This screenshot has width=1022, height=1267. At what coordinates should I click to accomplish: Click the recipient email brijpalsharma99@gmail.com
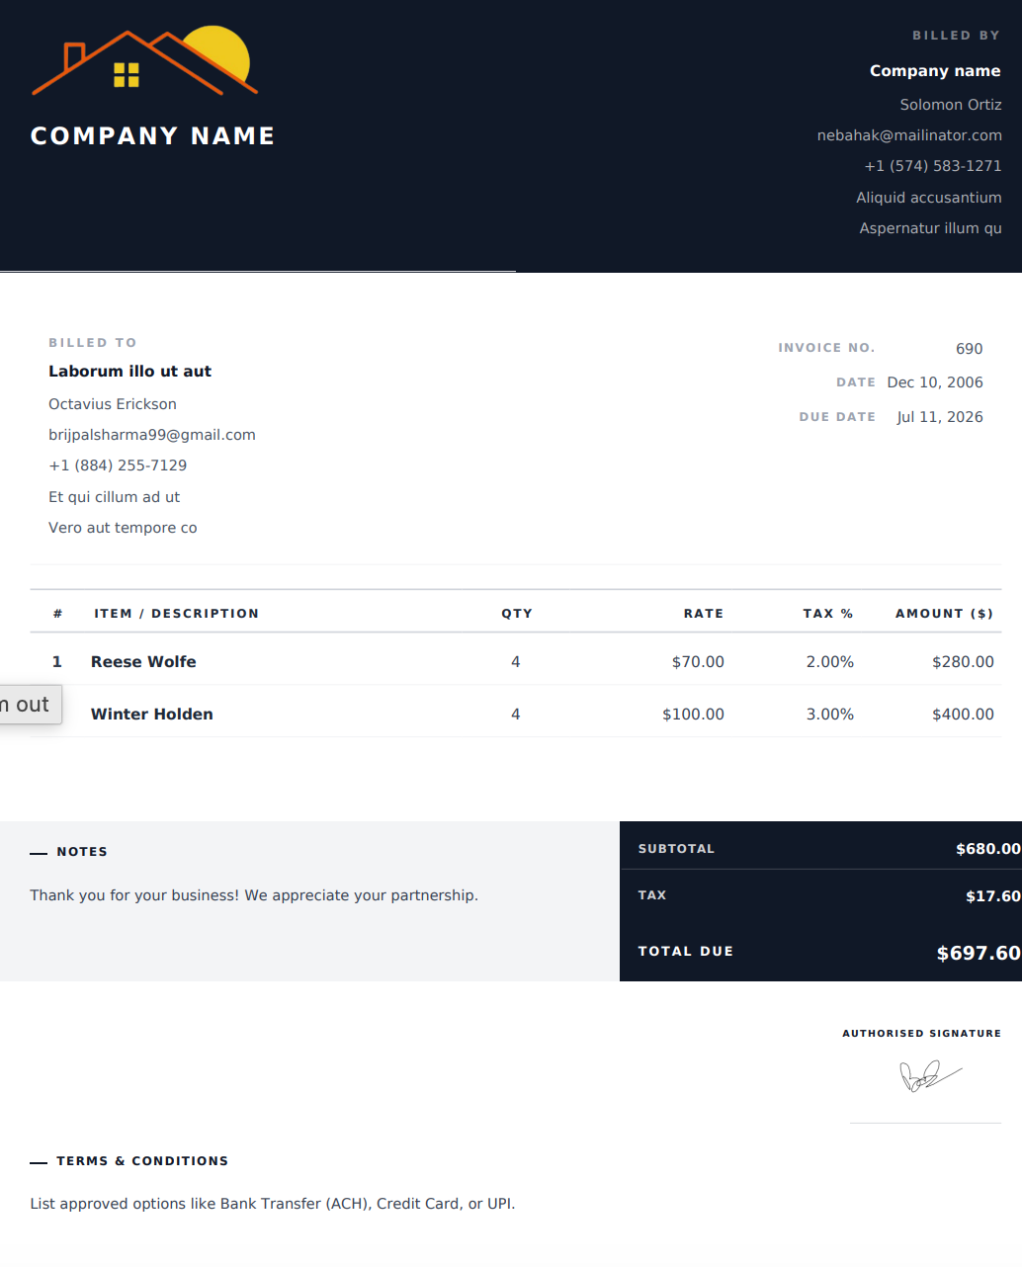[152, 435]
